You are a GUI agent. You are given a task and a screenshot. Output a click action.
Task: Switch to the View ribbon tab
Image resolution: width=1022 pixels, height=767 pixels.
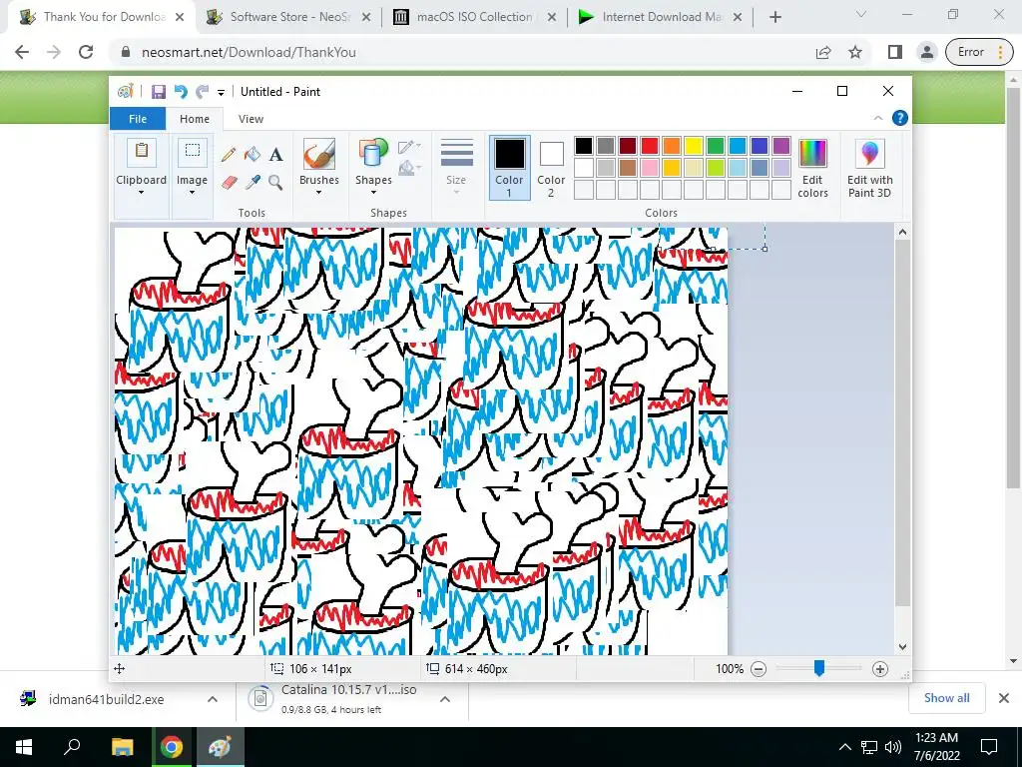[251, 119]
